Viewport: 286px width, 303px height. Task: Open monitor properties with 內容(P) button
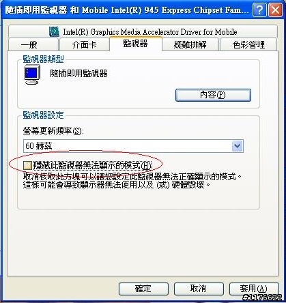coord(213,95)
